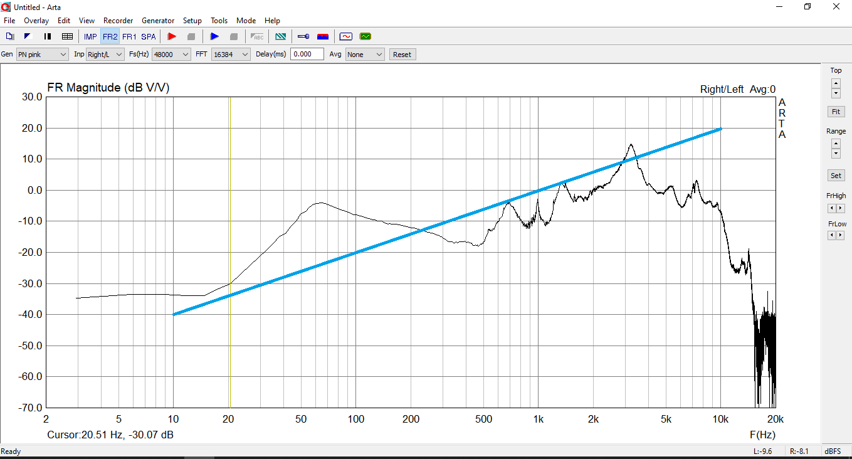The width and height of the screenshot is (852, 459).
Task: Open the Recorder menu
Action: pos(118,21)
